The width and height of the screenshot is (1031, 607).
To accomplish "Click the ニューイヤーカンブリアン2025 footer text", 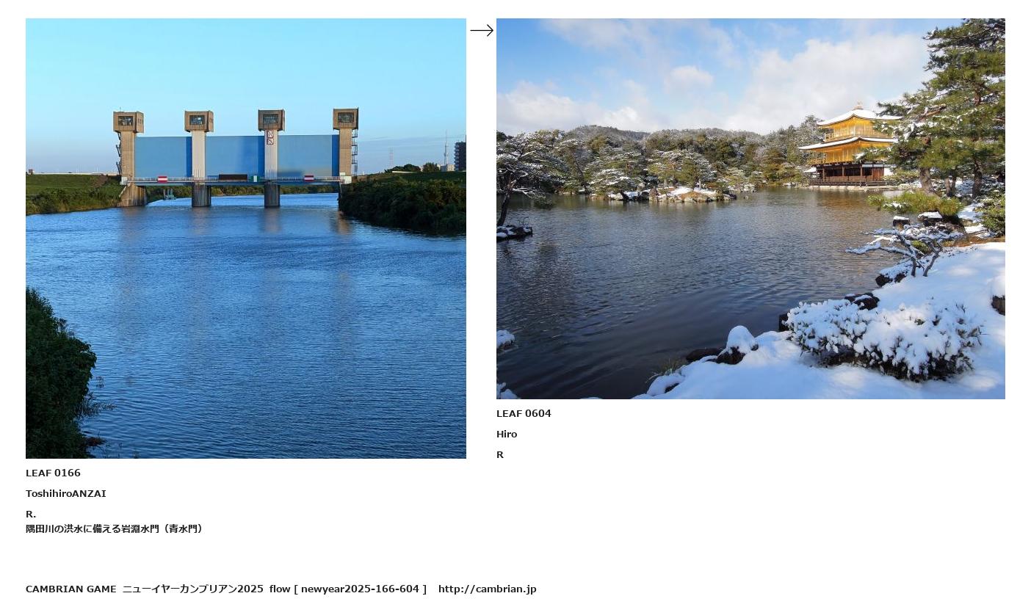I will (x=193, y=589).
